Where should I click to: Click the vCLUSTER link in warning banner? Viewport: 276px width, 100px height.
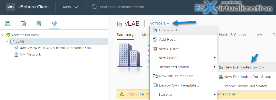(x=135, y=94)
